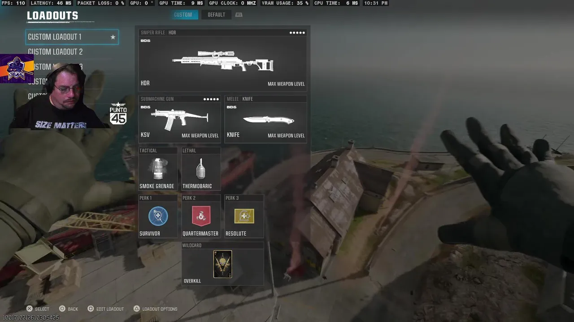574x322 pixels.
Task: Click the Overkill wildcard name label
Action: 192,281
